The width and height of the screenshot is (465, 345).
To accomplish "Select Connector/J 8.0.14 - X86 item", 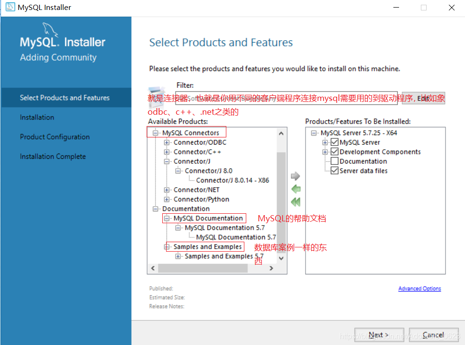I will point(232,181).
